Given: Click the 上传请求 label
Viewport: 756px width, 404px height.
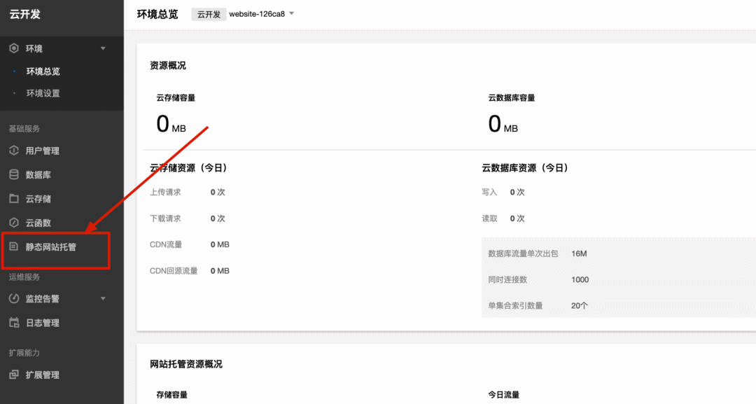Looking at the screenshot, I should pyautogui.click(x=165, y=192).
